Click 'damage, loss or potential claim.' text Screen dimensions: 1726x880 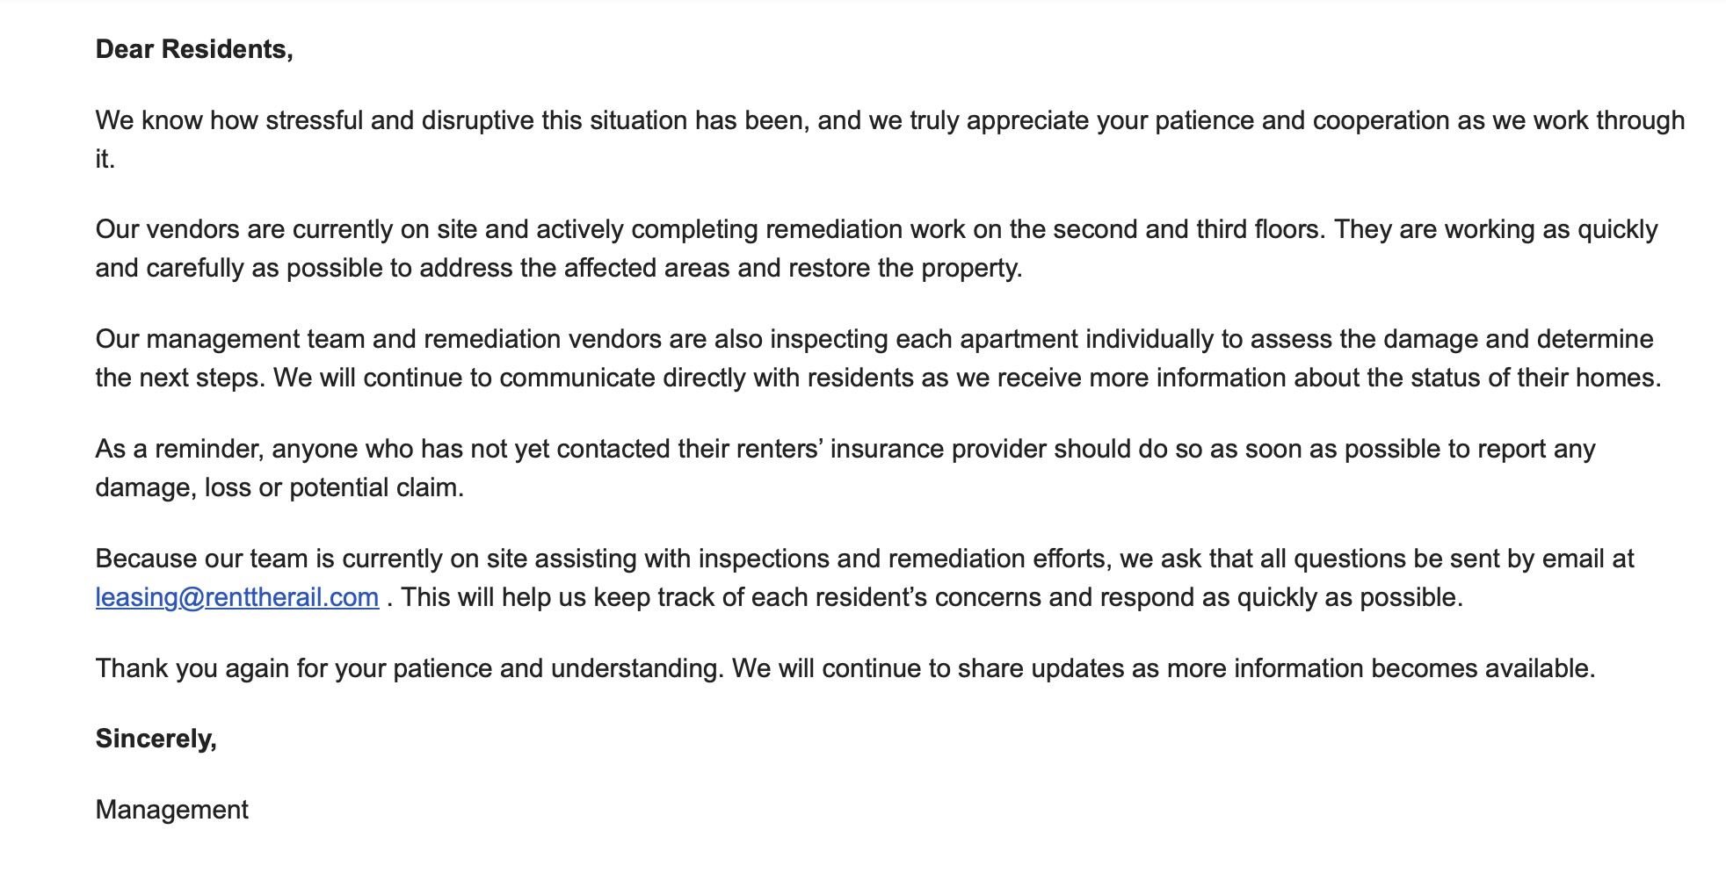click(279, 487)
